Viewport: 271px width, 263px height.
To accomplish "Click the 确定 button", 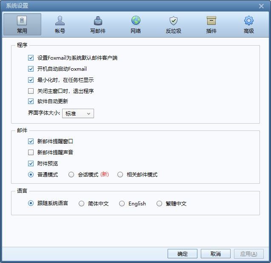I will tap(183, 254).
